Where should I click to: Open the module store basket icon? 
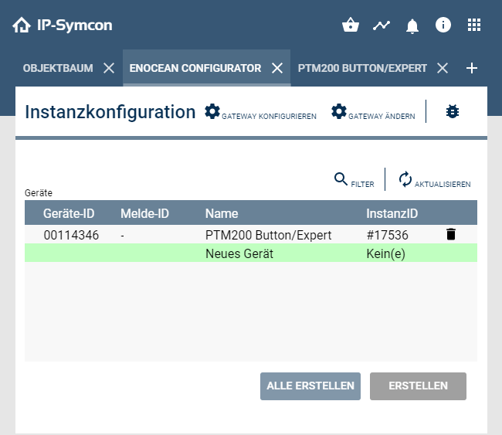click(350, 25)
